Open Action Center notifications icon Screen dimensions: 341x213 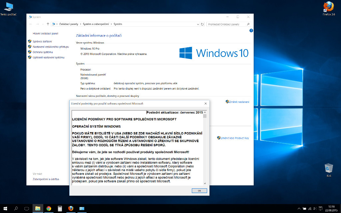click(x=321, y=209)
